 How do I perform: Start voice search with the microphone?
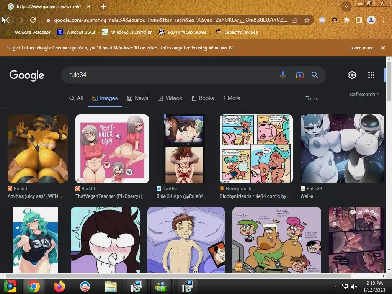click(x=283, y=75)
